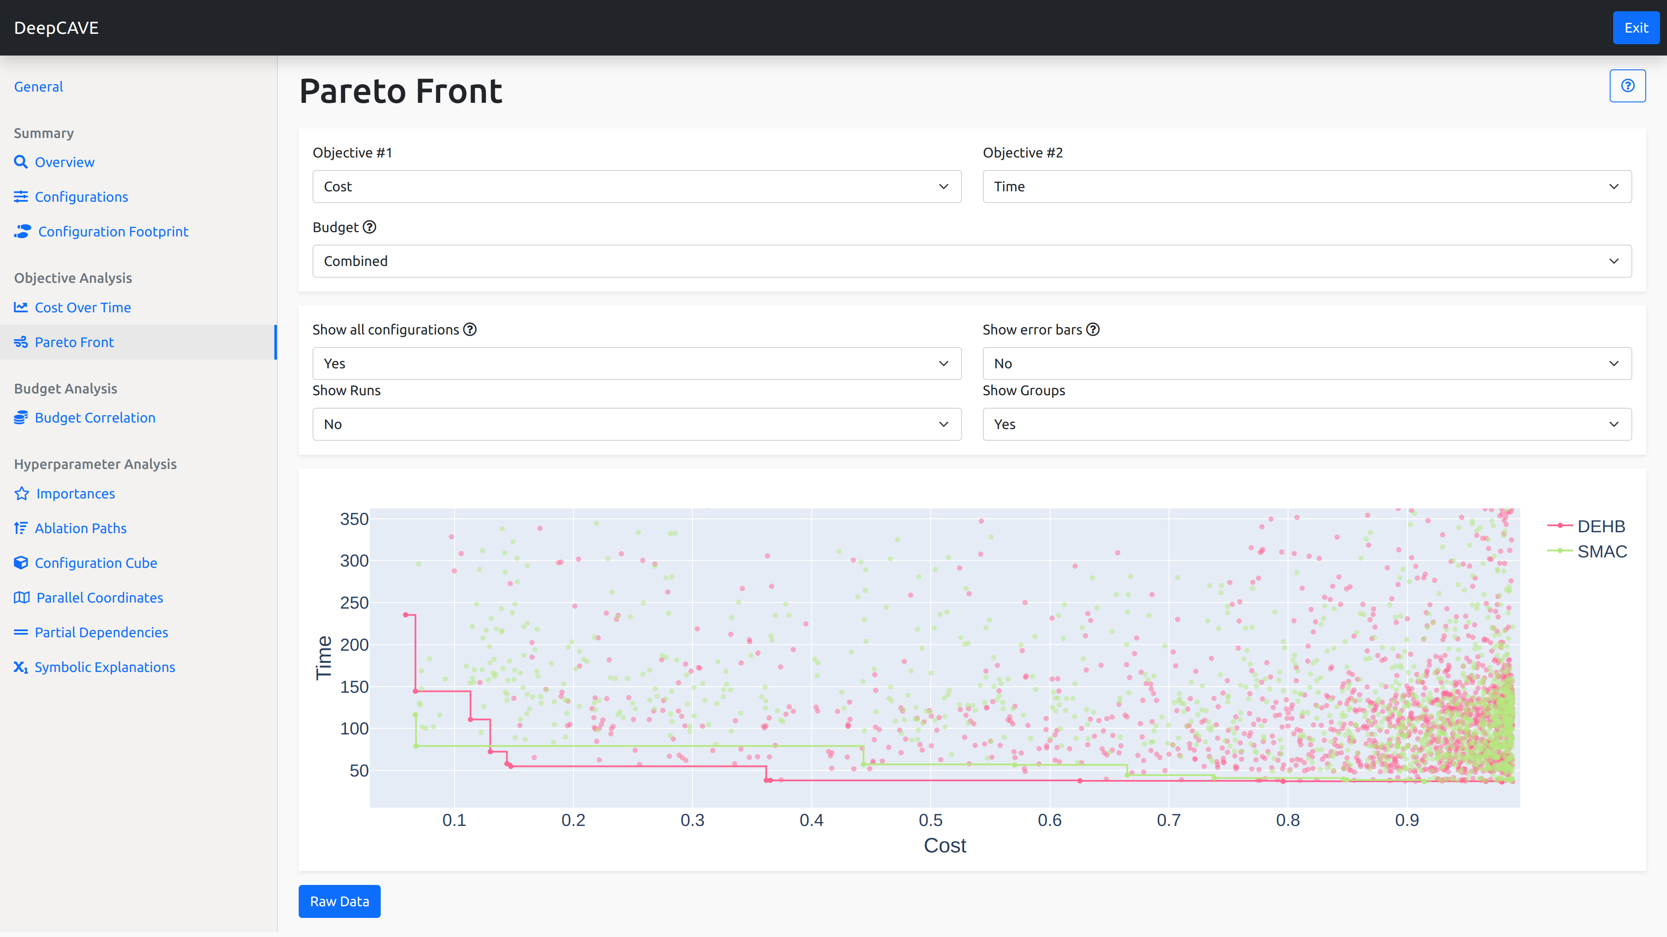This screenshot has height=937, width=1667.
Task: Open the Objective #2 Time dropdown
Action: [x=1307, y=186]
